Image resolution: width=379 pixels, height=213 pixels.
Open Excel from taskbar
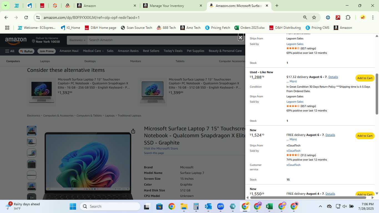pyautogui.click(x=269, y=206)
